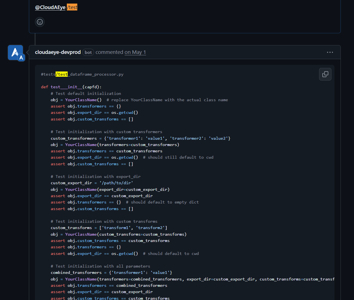Click the bot avatar next to the comment
Image resolution: width=354 pixels, height=300 pixels.
[x=15, y=52]
